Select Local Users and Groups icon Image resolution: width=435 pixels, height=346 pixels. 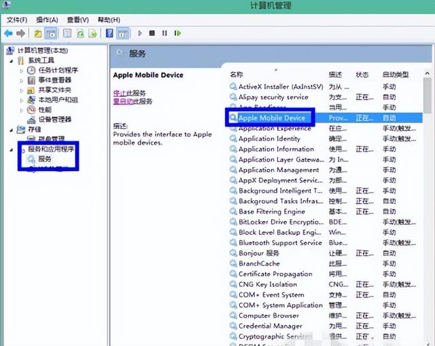click(31, 100)
